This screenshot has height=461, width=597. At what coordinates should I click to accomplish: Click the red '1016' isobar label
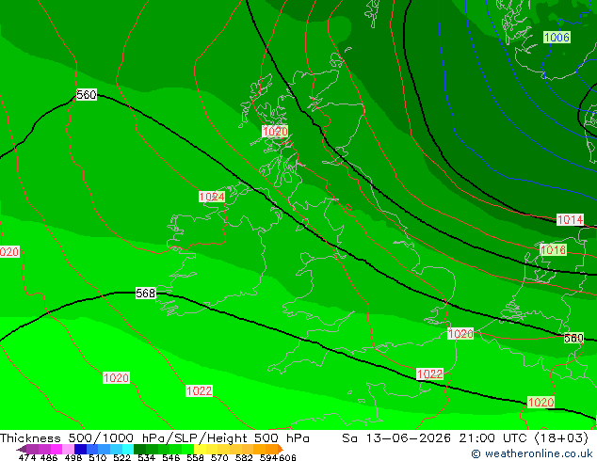point(554,250)
